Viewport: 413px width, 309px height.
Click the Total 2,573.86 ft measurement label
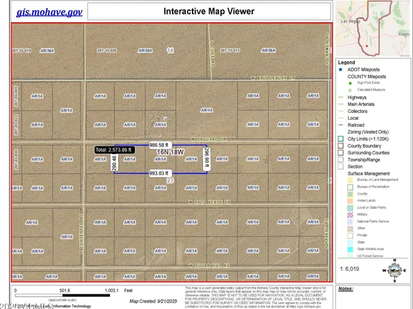coord(114,150)
